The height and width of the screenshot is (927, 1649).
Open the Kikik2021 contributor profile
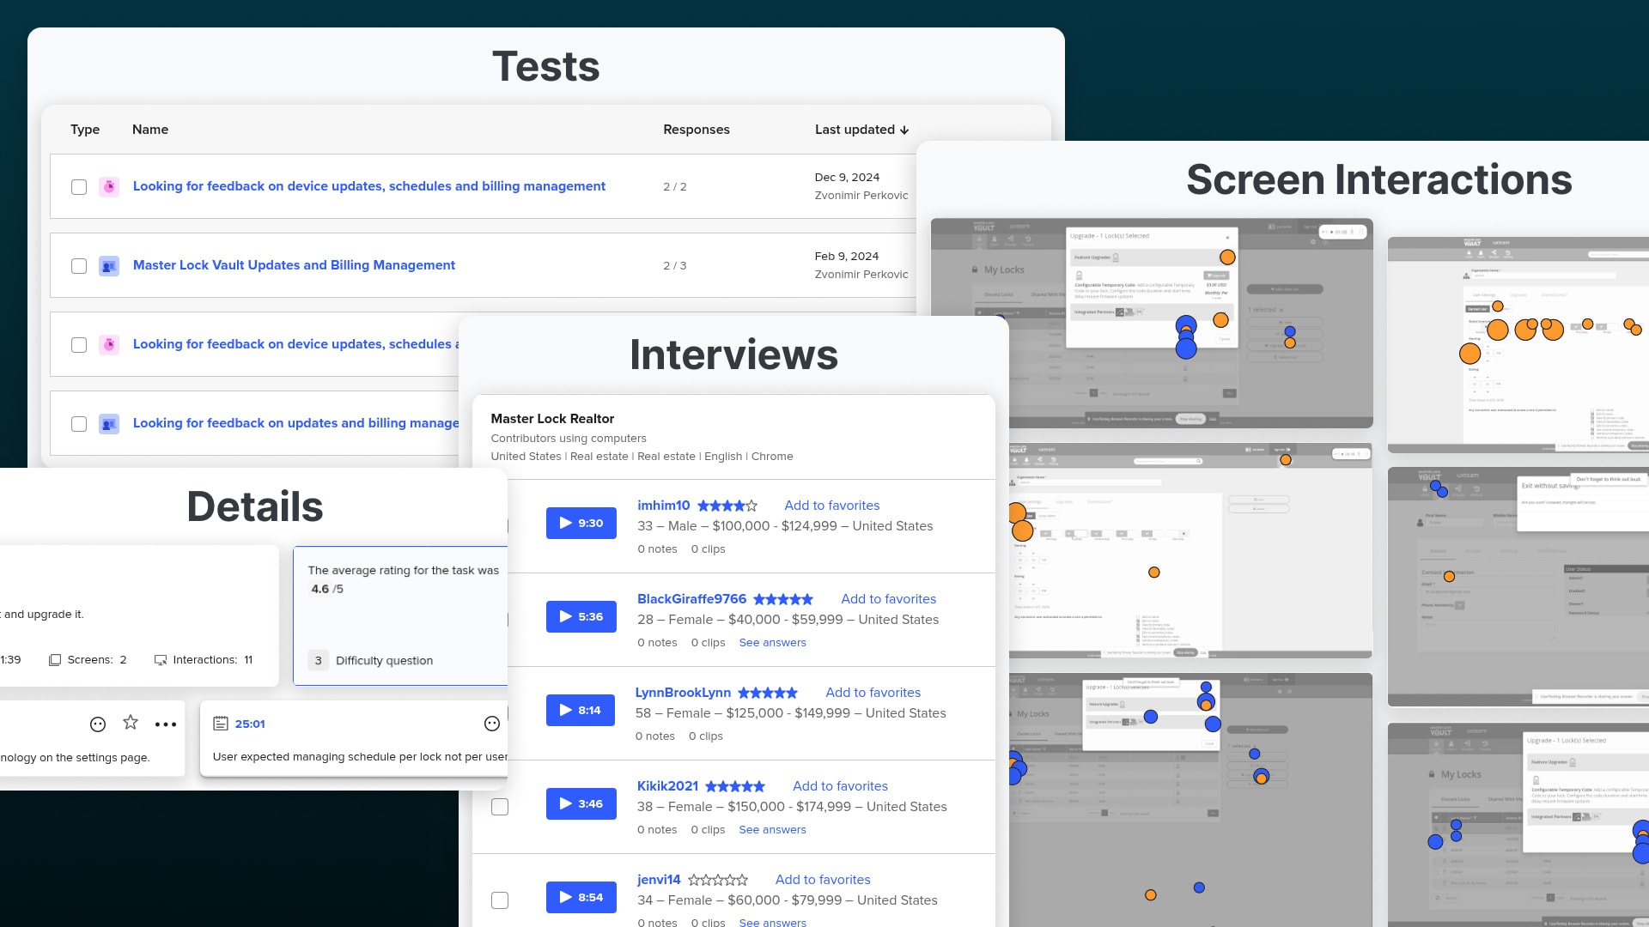coord(668,786)
